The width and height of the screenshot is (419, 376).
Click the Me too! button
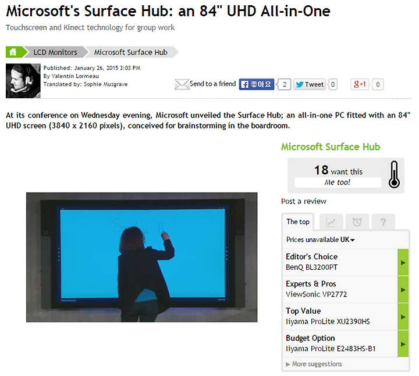tap(338, 182)
